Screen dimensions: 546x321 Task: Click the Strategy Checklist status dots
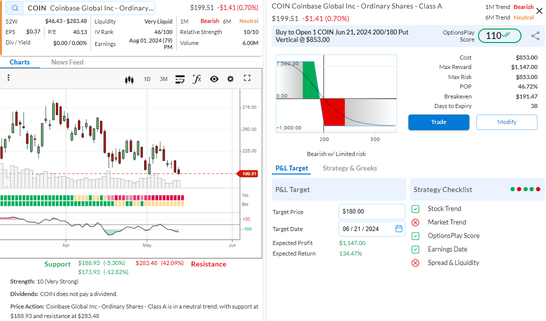coord(525,189)
